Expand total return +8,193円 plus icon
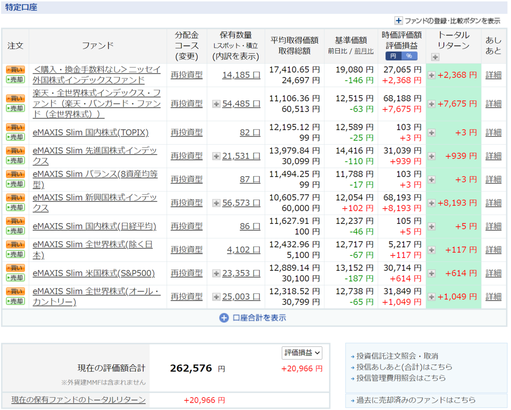511x410 pixels. [x=431, y=203]
